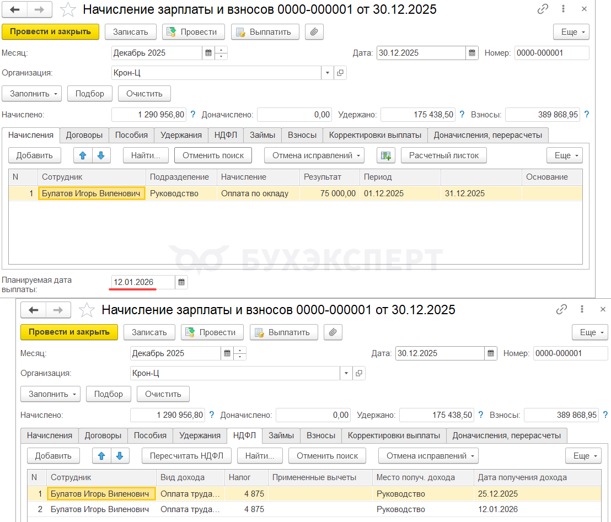Click the move up arrow on Начисления tab
The image size is (611, 522).
83,156
